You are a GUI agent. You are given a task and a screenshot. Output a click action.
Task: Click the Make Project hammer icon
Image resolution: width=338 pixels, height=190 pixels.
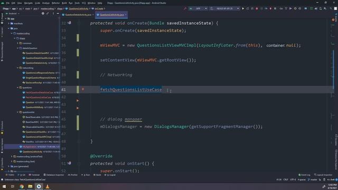point(185,8)
